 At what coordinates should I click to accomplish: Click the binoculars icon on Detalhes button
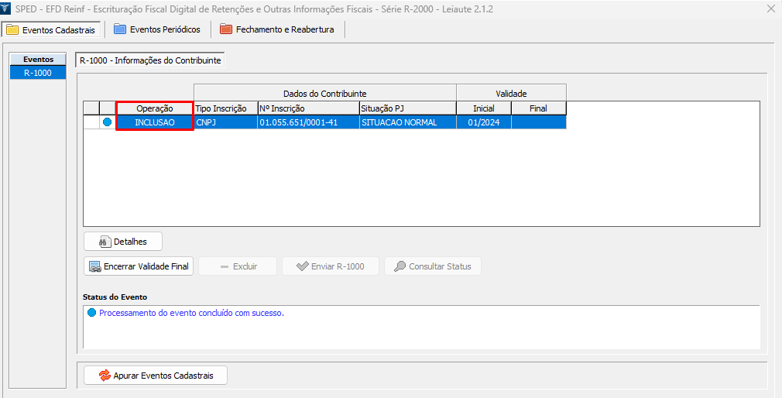pyautogui.click(x=104, y=242)
